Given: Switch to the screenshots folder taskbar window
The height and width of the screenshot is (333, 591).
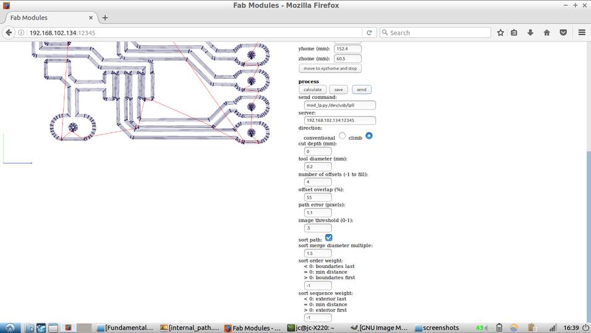Looking at the screenshot, I should point(437,327).
